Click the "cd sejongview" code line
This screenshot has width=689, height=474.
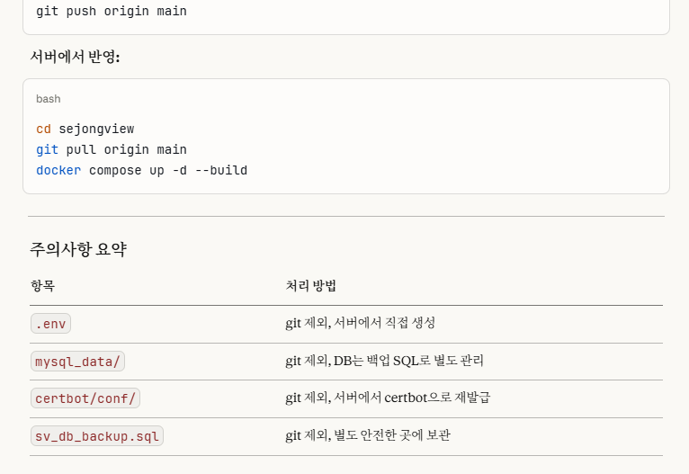point(85,129)
